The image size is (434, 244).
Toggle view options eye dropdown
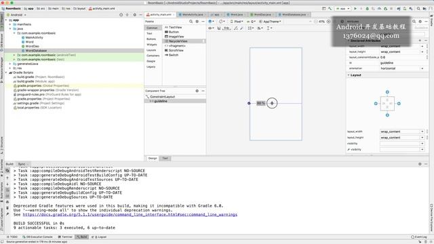(x=211, y=28)
